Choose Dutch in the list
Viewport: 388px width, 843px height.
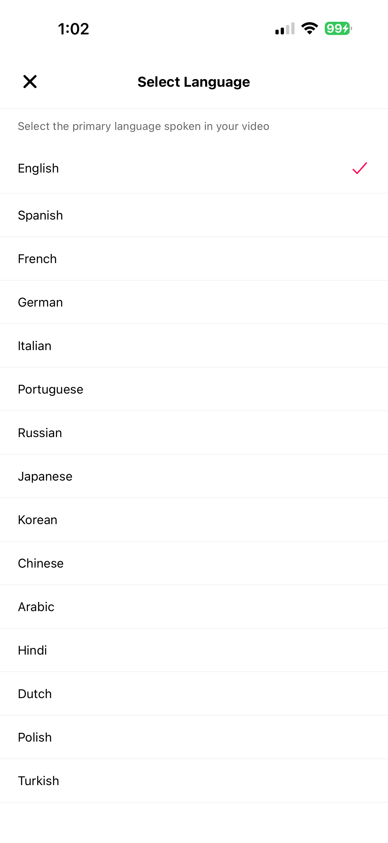point(35,694)
